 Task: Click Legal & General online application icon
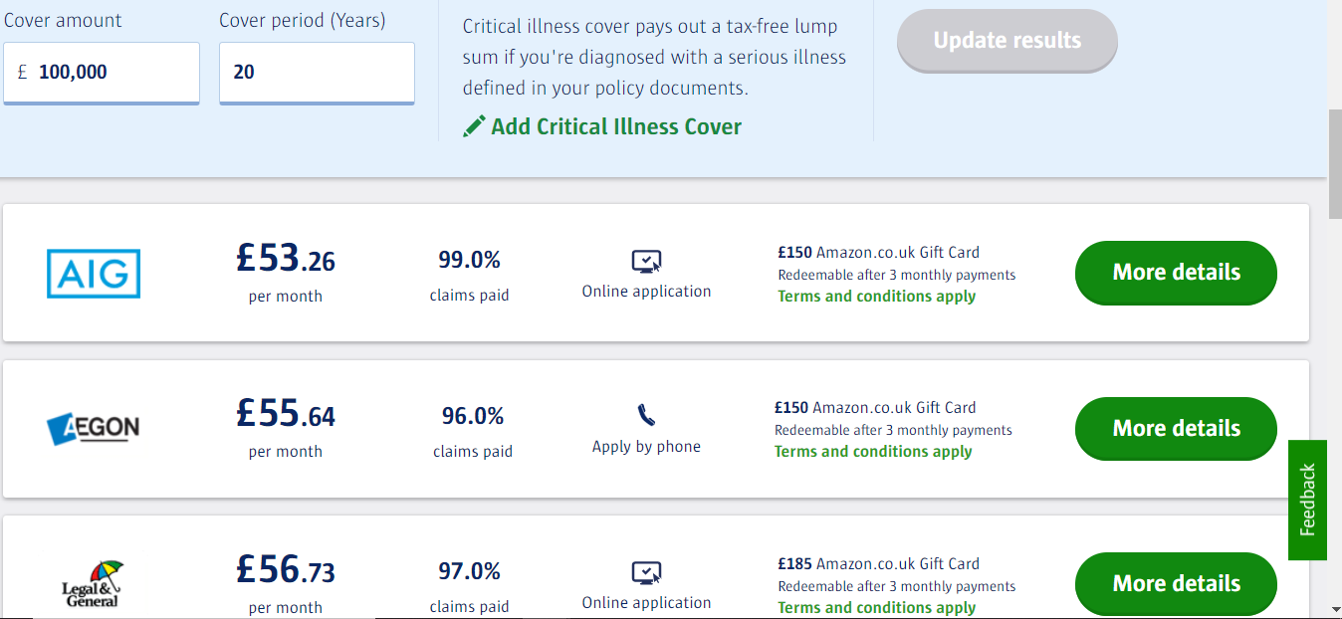(x=647, y=573)
